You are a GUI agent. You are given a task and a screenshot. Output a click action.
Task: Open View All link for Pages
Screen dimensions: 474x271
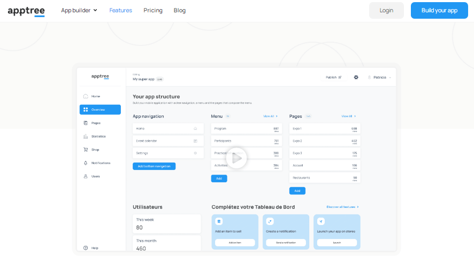click(x=349, y=117)
